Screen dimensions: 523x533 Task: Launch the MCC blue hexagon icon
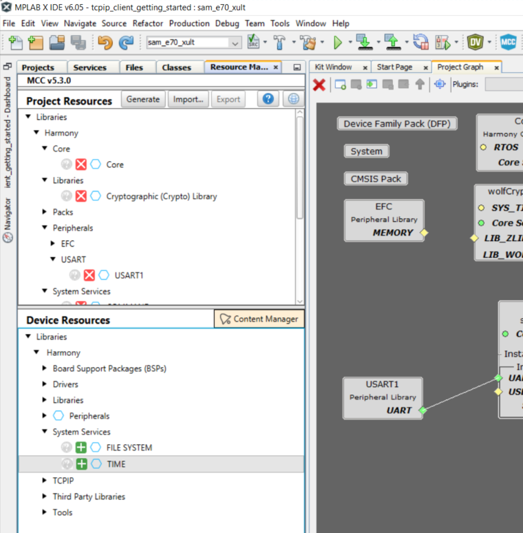(x=508, y=42)
